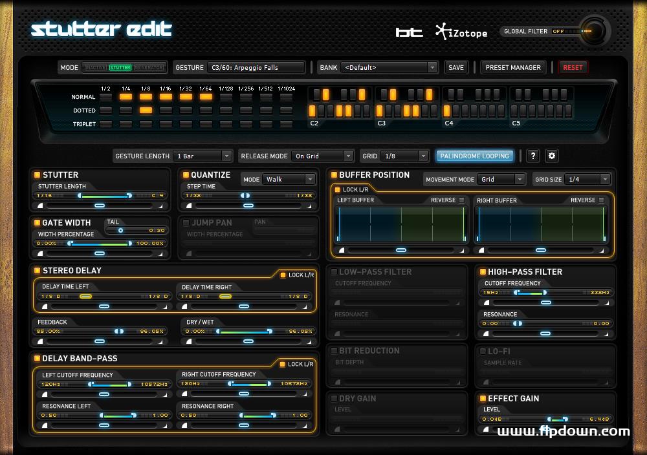Click the question mark help icon

click(x=532, y=156)
